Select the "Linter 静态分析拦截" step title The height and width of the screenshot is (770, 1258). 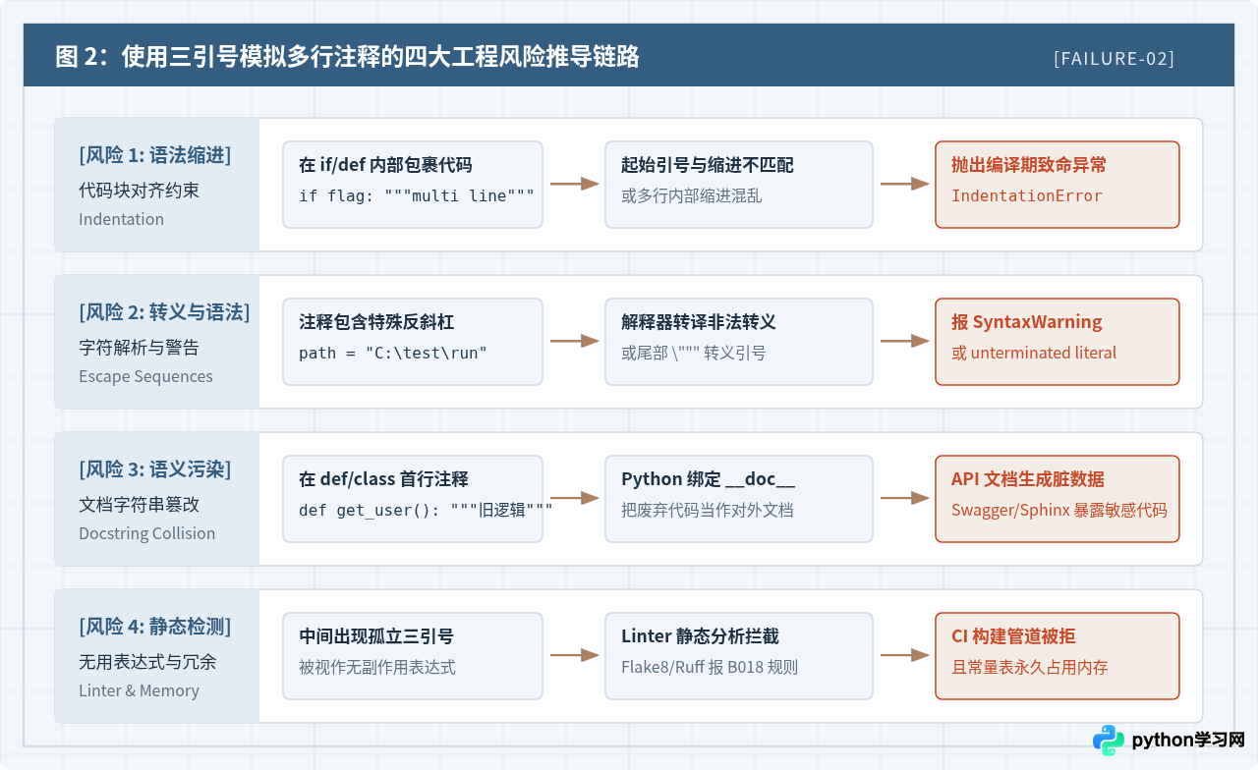pyautogui.click(x=700, y=636)
